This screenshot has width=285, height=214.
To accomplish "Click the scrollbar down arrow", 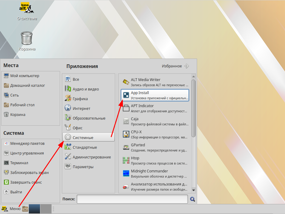I will pos(193,190).
